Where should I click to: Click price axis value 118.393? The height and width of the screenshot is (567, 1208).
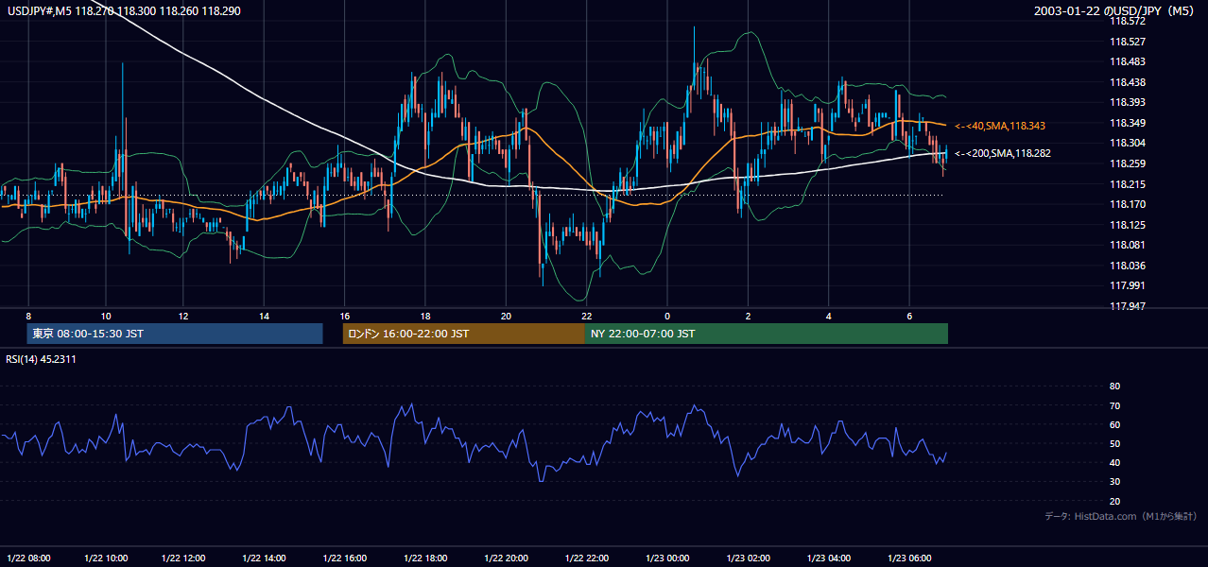1127,103
